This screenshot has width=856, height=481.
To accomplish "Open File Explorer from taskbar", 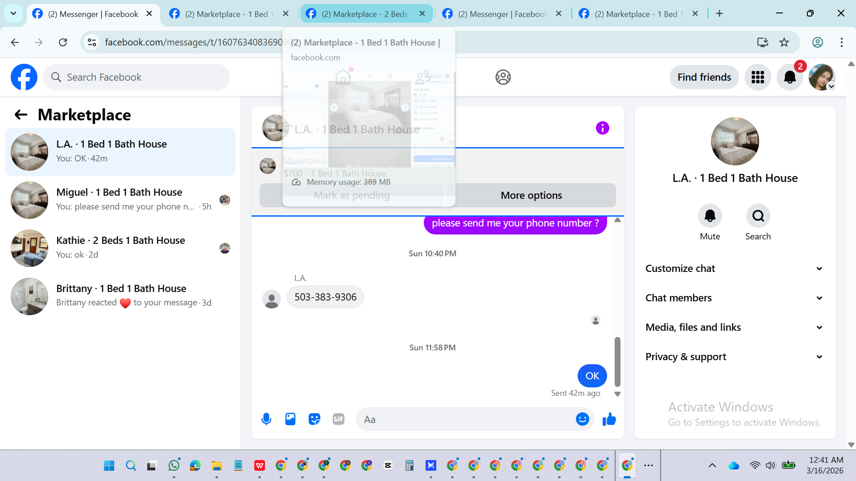I will tap(217, 465).
